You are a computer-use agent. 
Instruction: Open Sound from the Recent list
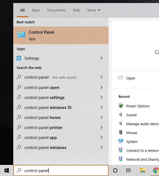(131, 115)
